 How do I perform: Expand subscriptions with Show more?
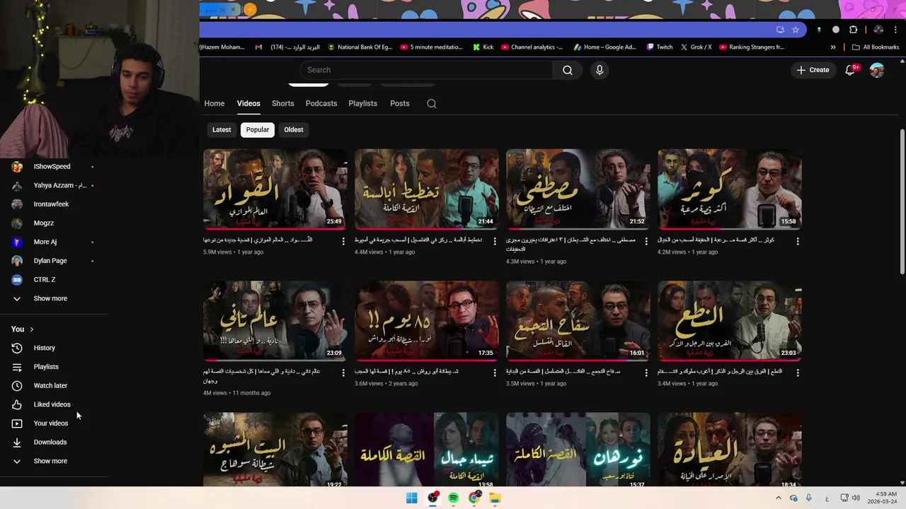click(x=50, y=298)
